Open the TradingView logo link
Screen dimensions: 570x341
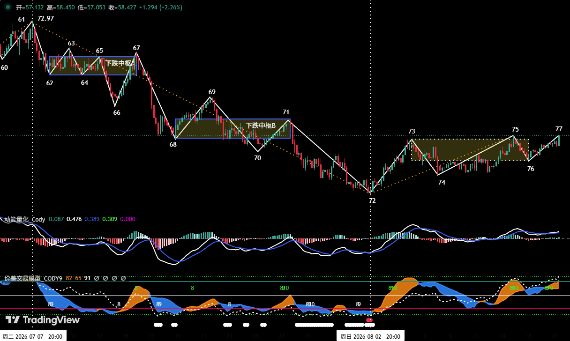(x=43, y=320)
